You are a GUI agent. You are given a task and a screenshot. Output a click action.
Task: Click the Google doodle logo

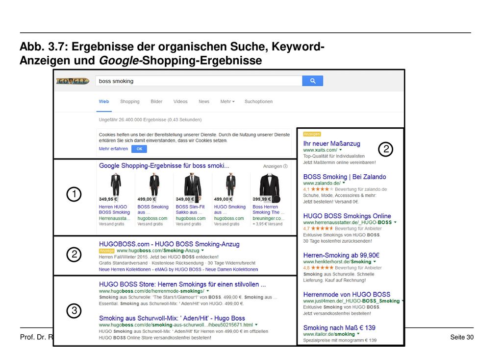coord(73,81)
